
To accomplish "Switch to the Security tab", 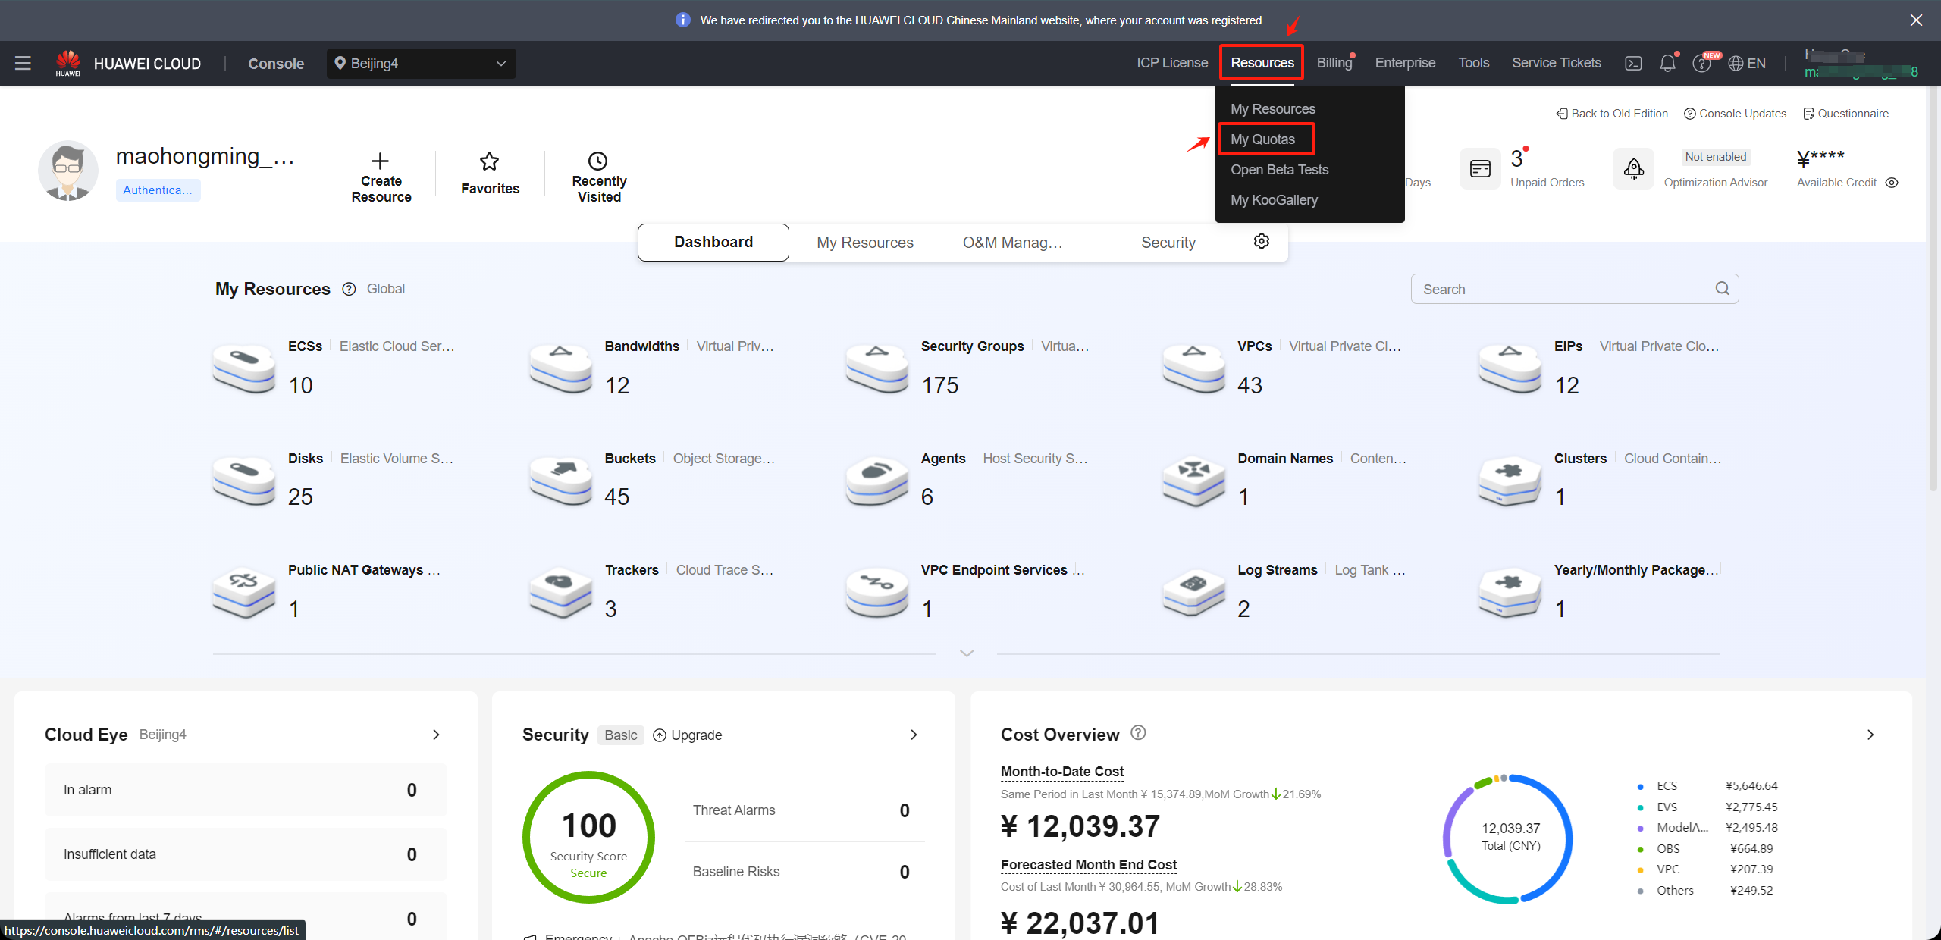I will pyautogui.click(x=1168, y=243).
